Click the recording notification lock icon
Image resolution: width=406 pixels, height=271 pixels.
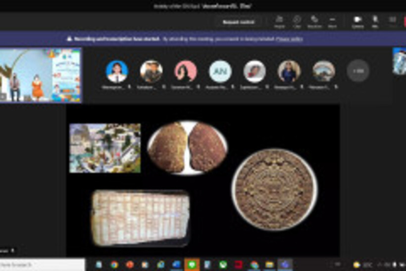[x=69, y=39]
